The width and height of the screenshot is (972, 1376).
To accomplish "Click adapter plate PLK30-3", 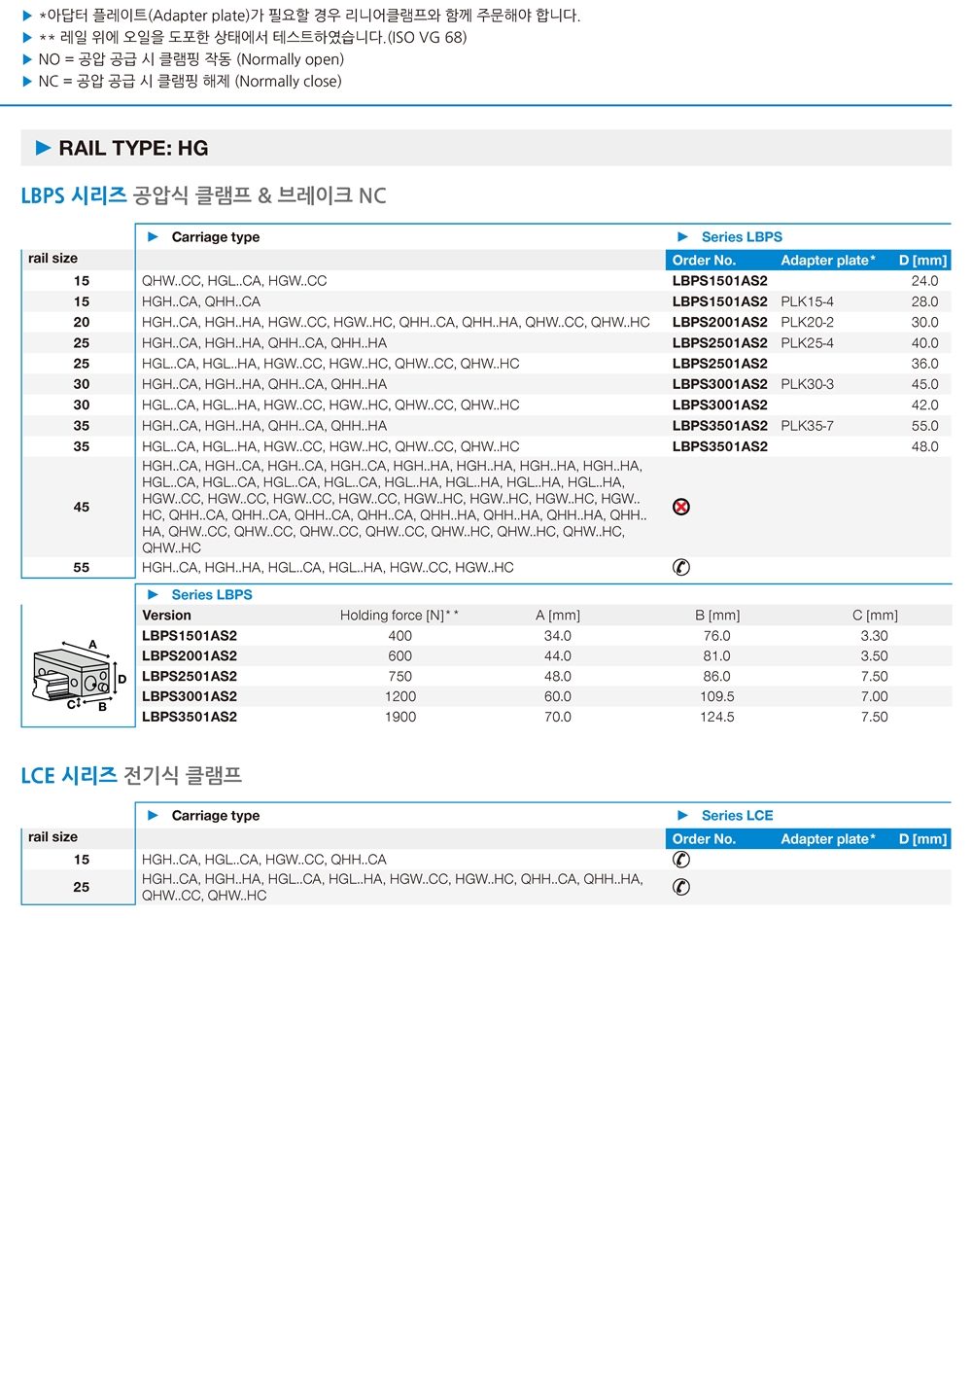I will [807, 384].
